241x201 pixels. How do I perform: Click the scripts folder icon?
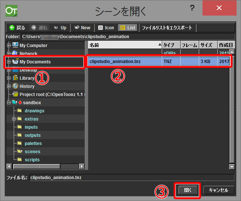coord(20,159)
